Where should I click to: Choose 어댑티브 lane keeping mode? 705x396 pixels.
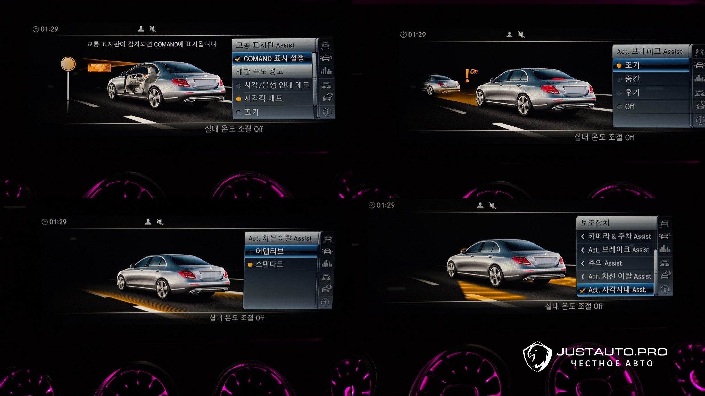click(269, 251)
